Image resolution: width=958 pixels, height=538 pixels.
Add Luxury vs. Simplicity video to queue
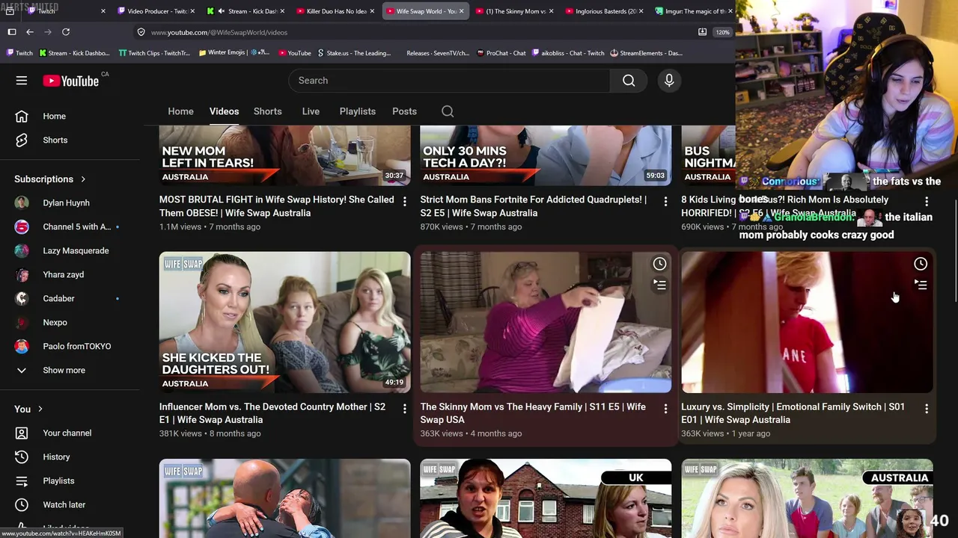tap(921, 285)
